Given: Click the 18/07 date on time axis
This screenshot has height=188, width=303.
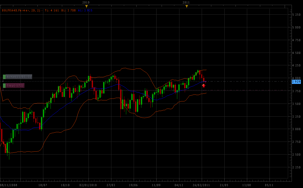Looking at the screenshot, I should click(43, 185).
